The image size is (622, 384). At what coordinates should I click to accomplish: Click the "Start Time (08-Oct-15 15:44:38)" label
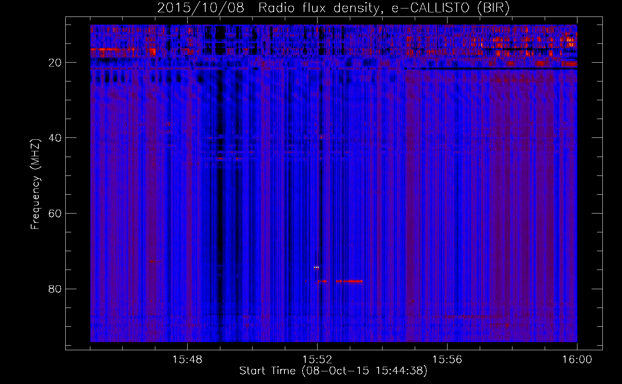(333, 371)
